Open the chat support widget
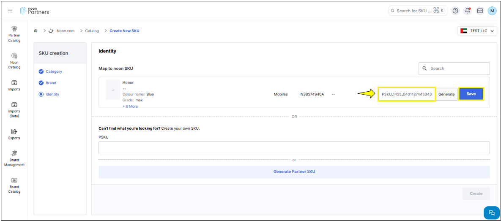This screenshot has width=501, height=221. 491,213
